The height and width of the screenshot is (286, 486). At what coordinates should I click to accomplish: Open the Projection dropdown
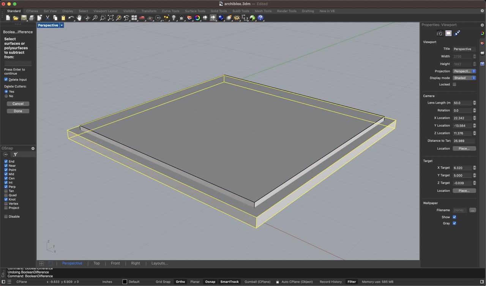tap(464, 71)
